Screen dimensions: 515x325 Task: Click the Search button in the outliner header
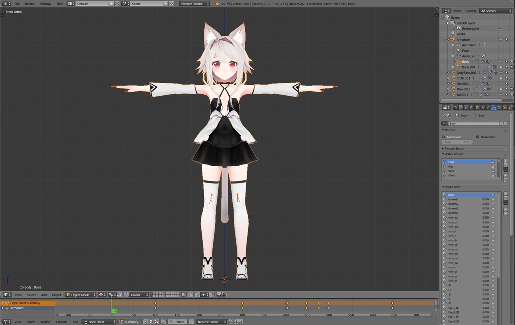(471, 11)
